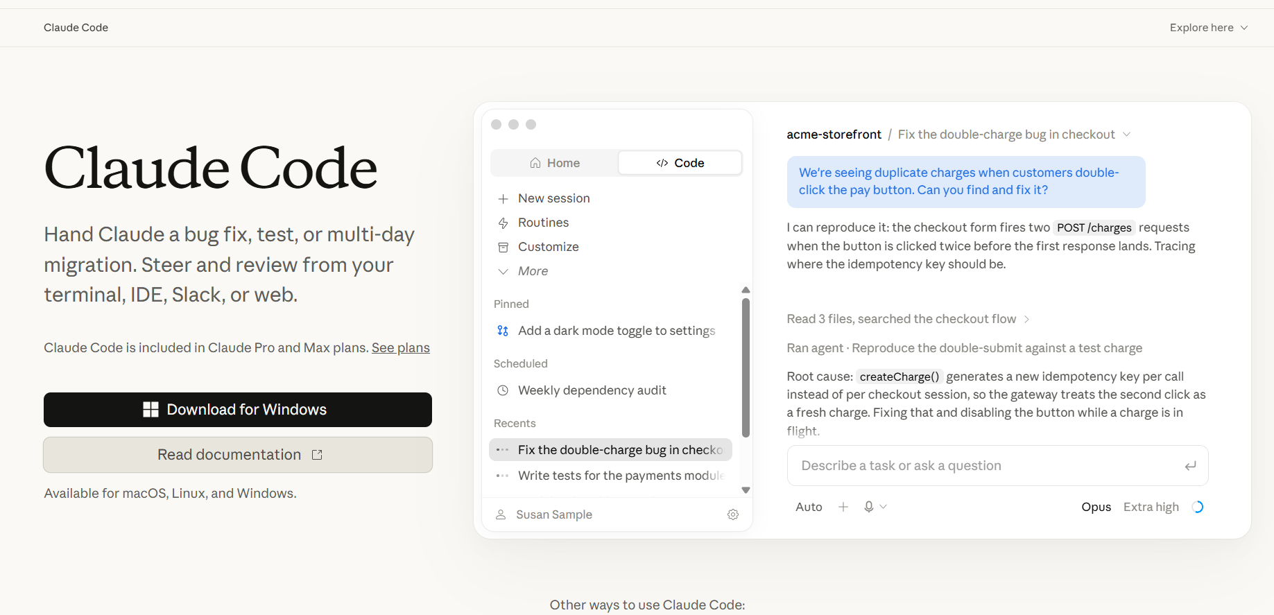Click the Download for Windows button
This screenshot has height=615, width=1274.
238,410
